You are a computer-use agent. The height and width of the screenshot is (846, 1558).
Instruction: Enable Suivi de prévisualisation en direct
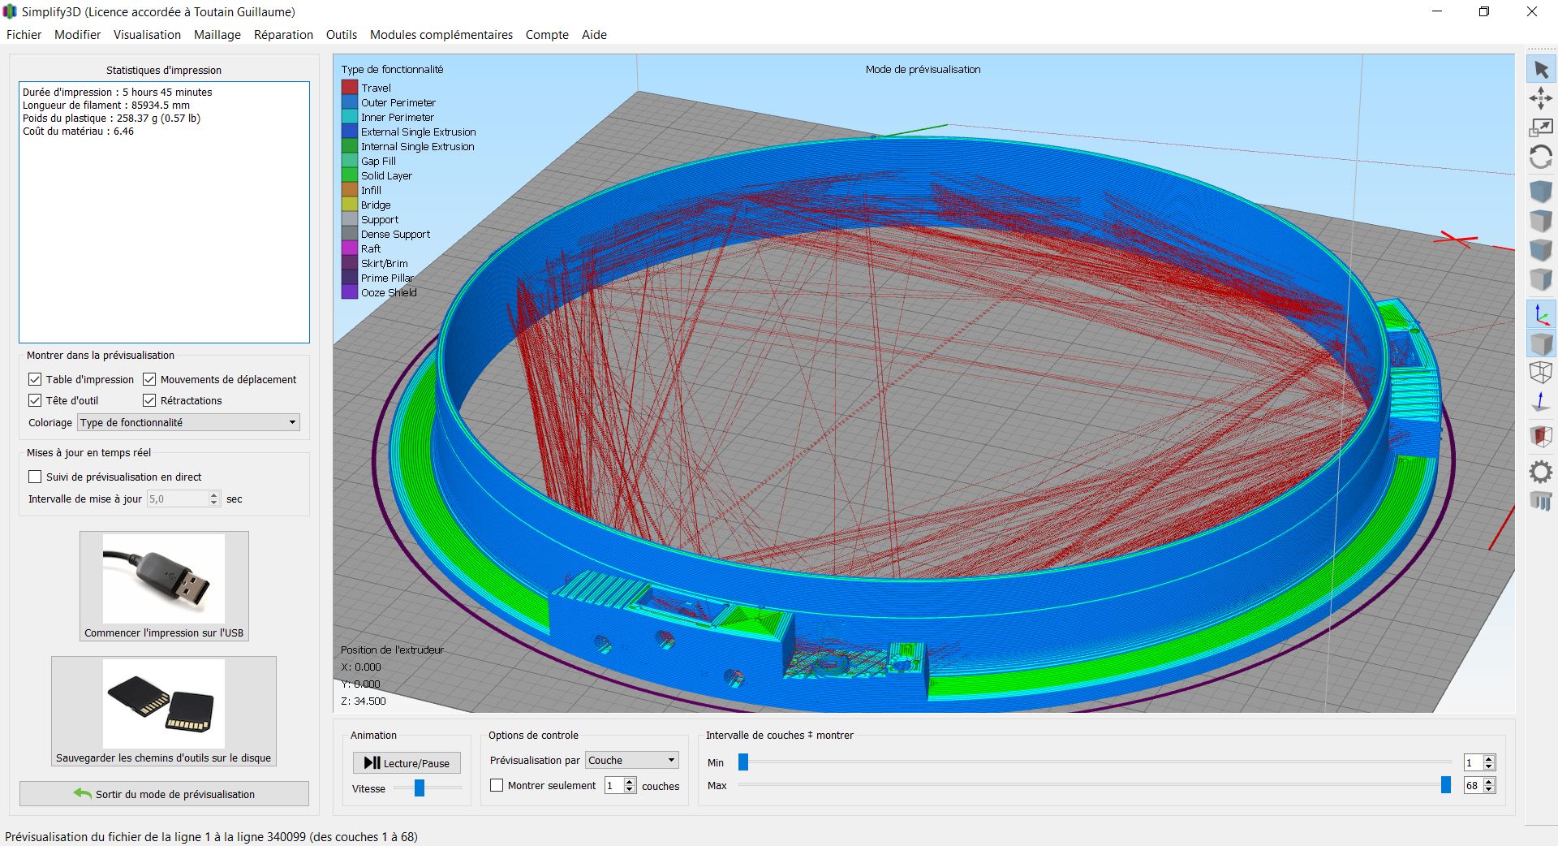point(35,477)
